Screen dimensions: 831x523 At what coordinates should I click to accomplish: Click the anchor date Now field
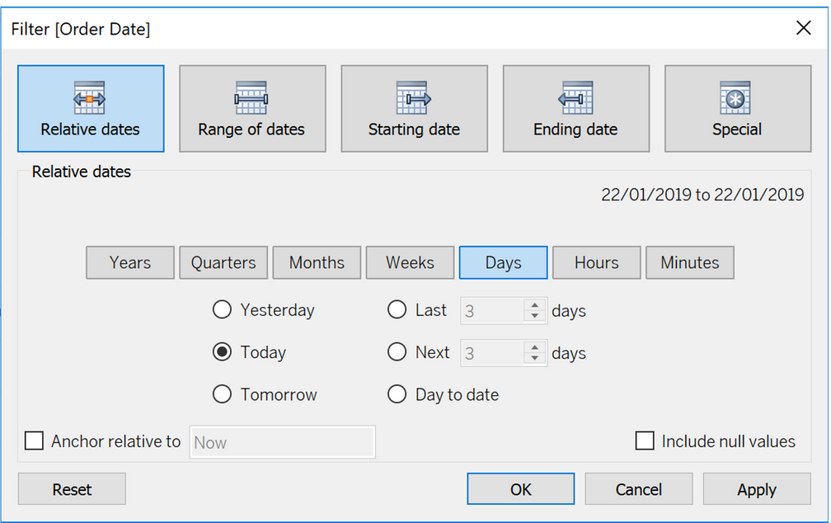click(282, 442)
